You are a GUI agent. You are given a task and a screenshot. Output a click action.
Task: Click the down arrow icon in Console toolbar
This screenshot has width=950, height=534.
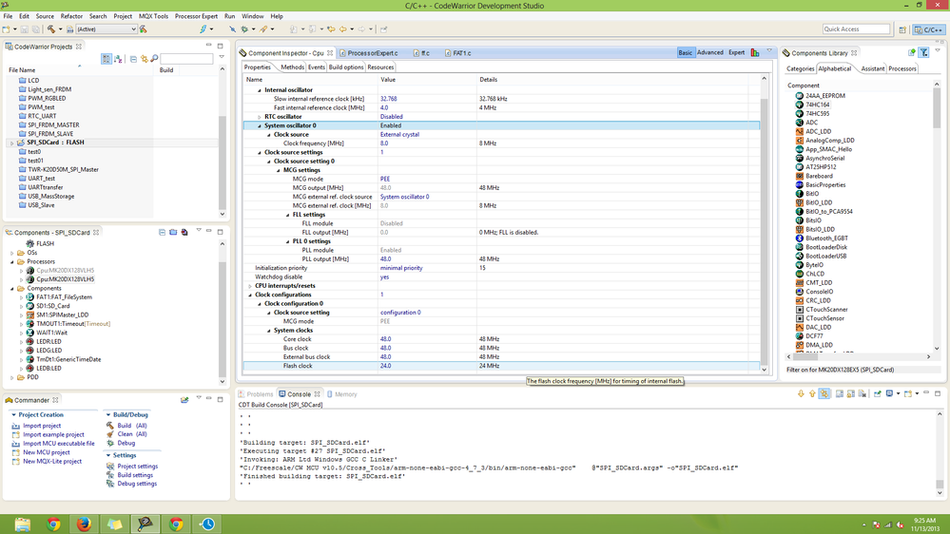pos(801,393)
